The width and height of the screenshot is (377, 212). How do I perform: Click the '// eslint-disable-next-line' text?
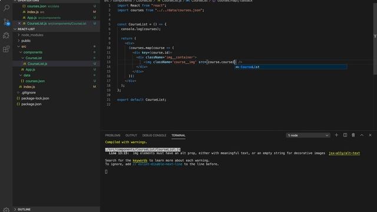(157, 164)
